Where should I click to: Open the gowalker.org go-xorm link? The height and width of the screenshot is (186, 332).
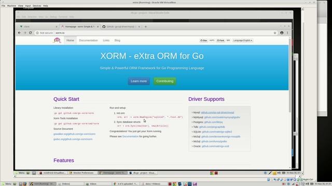tap(74, 134)
